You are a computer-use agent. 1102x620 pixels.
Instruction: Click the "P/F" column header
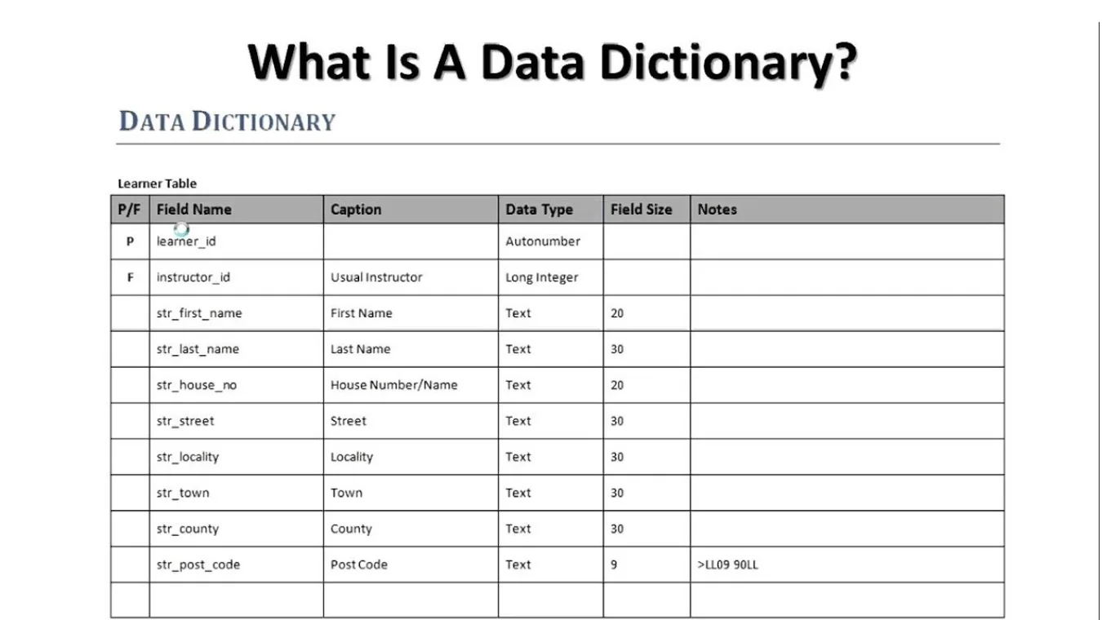pyautogui.click(x=129, y=210)
